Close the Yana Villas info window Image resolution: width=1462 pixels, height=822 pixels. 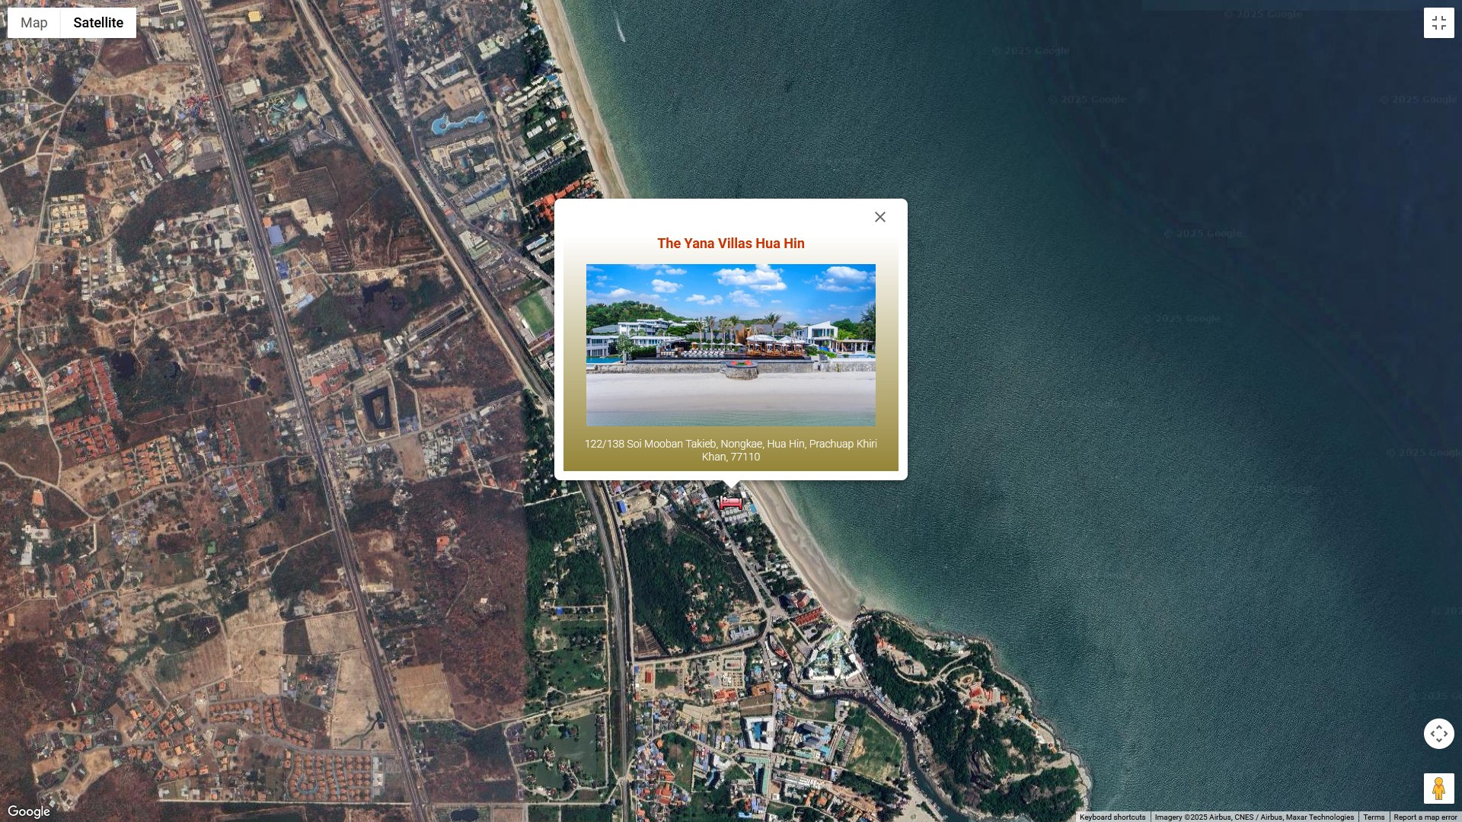click(880, 218)
